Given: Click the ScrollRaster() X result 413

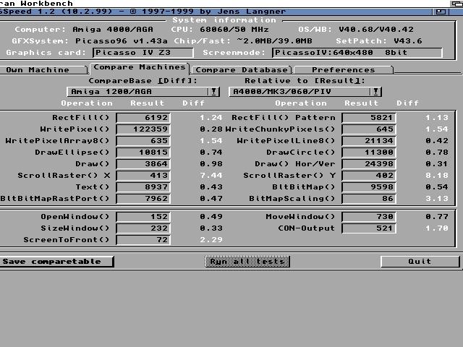Looking at the screenshot, I should (x=143, y=176).
